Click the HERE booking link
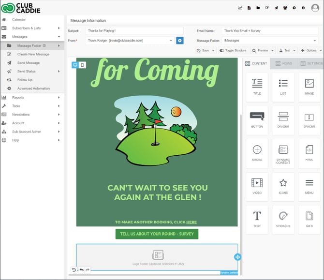The height and width of the screenshot is (280, 324). (191, 222)
